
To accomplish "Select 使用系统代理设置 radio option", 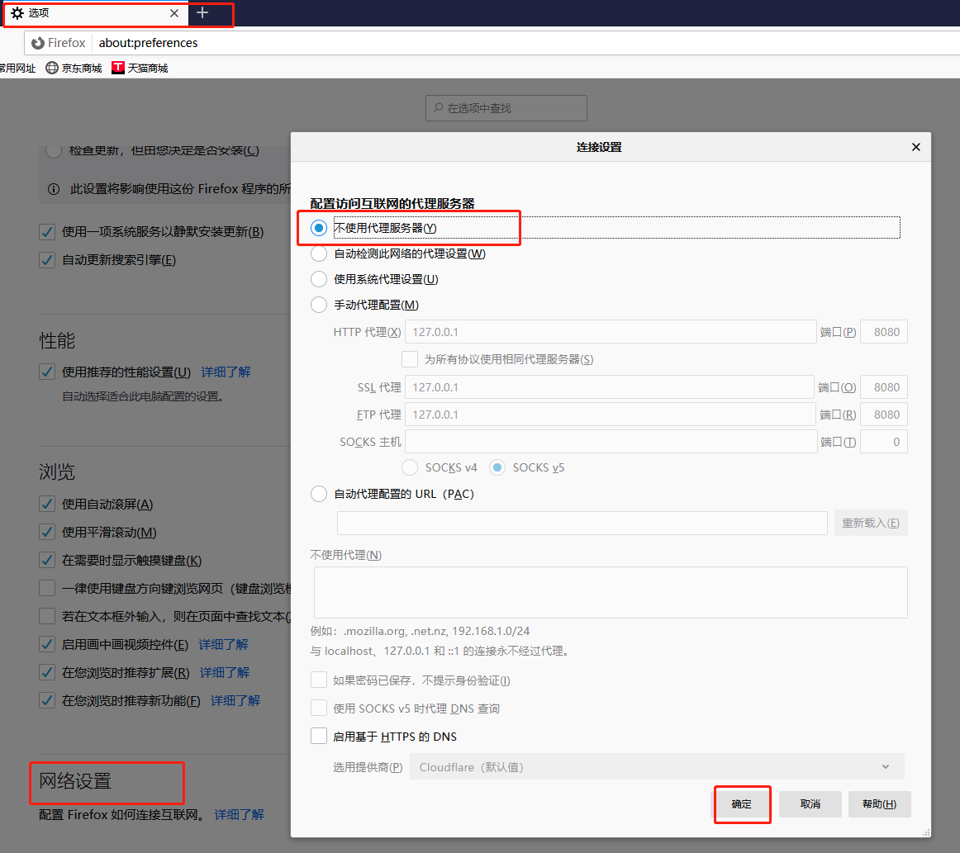I will point(319,279).
